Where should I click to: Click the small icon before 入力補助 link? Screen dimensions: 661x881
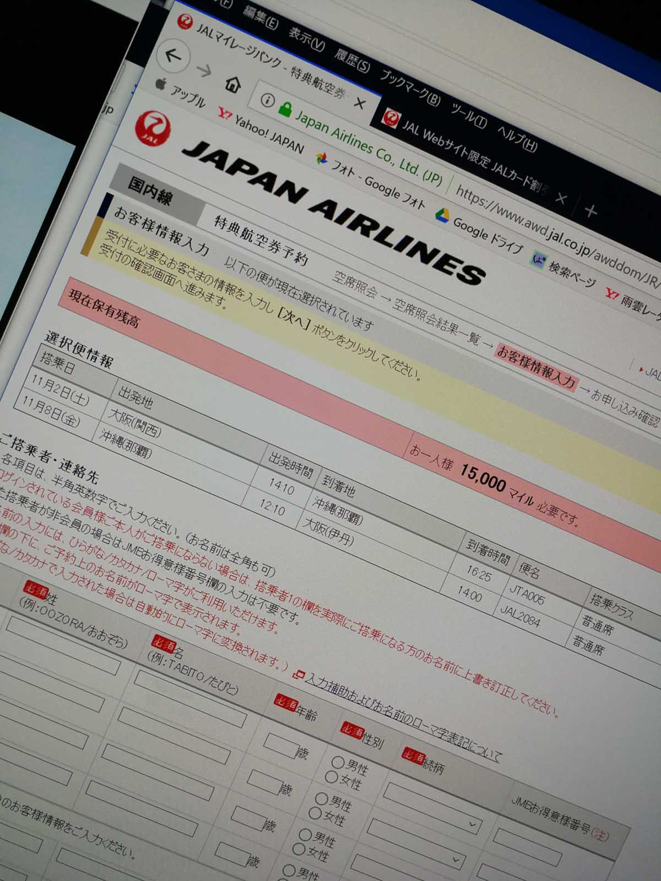coord(298,674)
